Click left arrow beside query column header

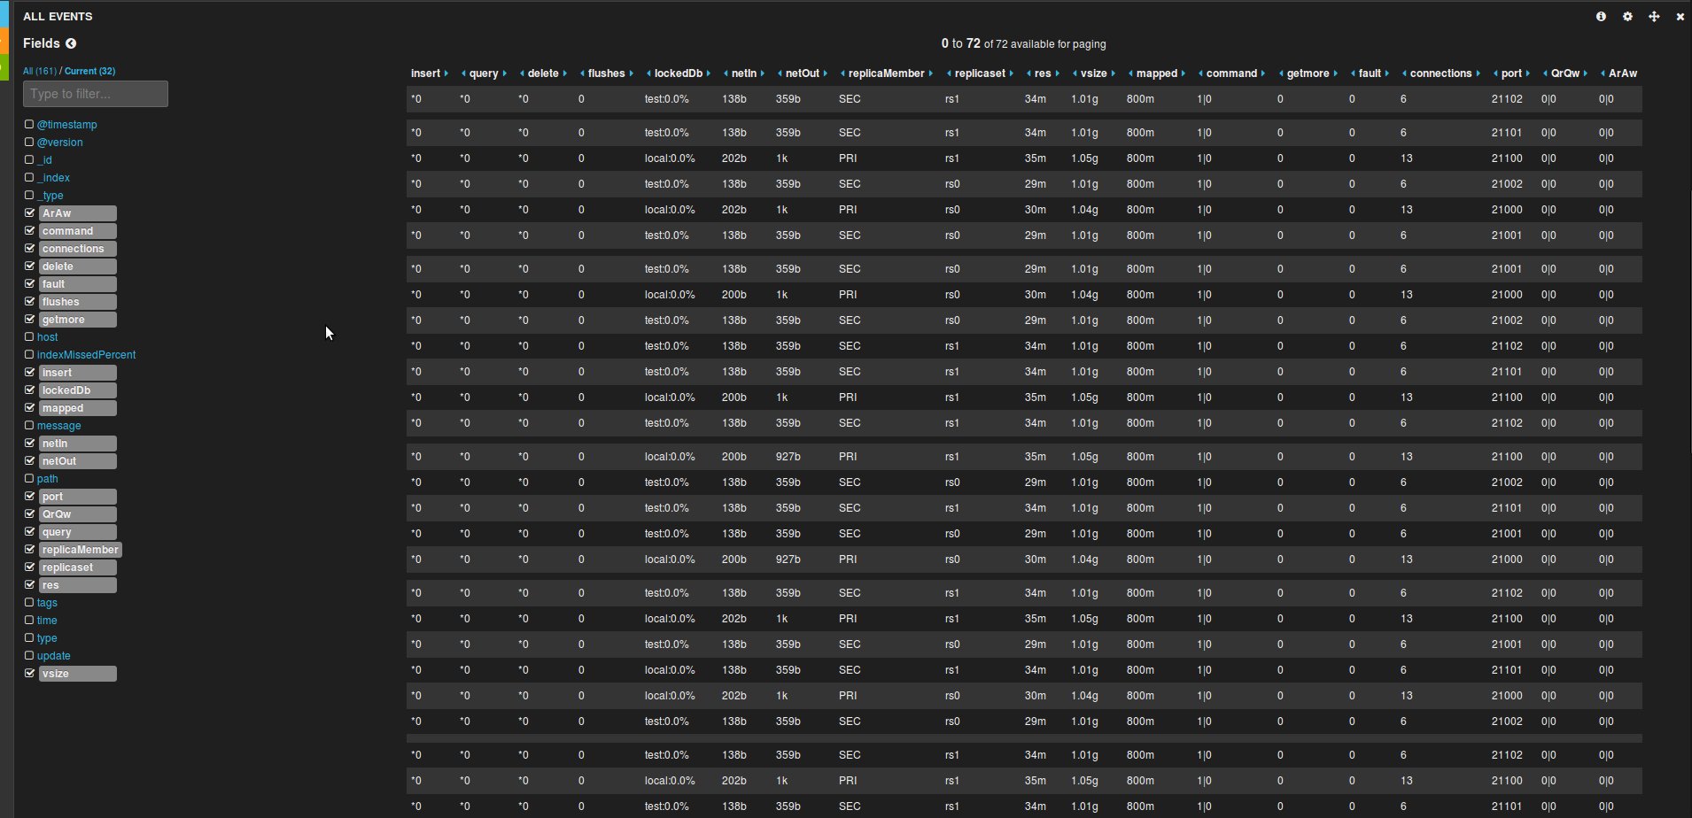[x=463, y=73]
